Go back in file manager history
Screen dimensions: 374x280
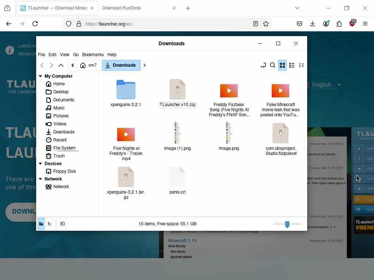pyautogui.click(x=42, y=65)
